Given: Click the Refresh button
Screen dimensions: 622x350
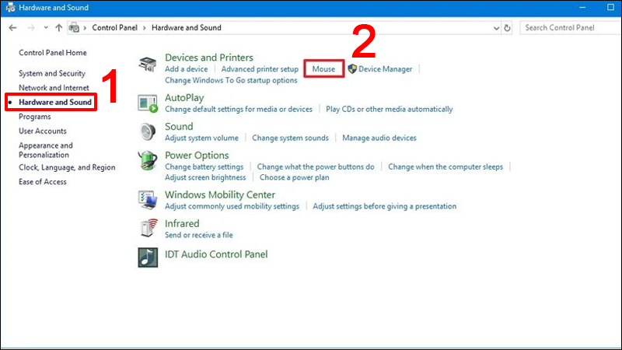Looking at the screenshot, I should 507,28.
